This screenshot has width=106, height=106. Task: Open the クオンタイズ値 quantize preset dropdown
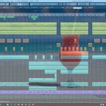(84, 4)
